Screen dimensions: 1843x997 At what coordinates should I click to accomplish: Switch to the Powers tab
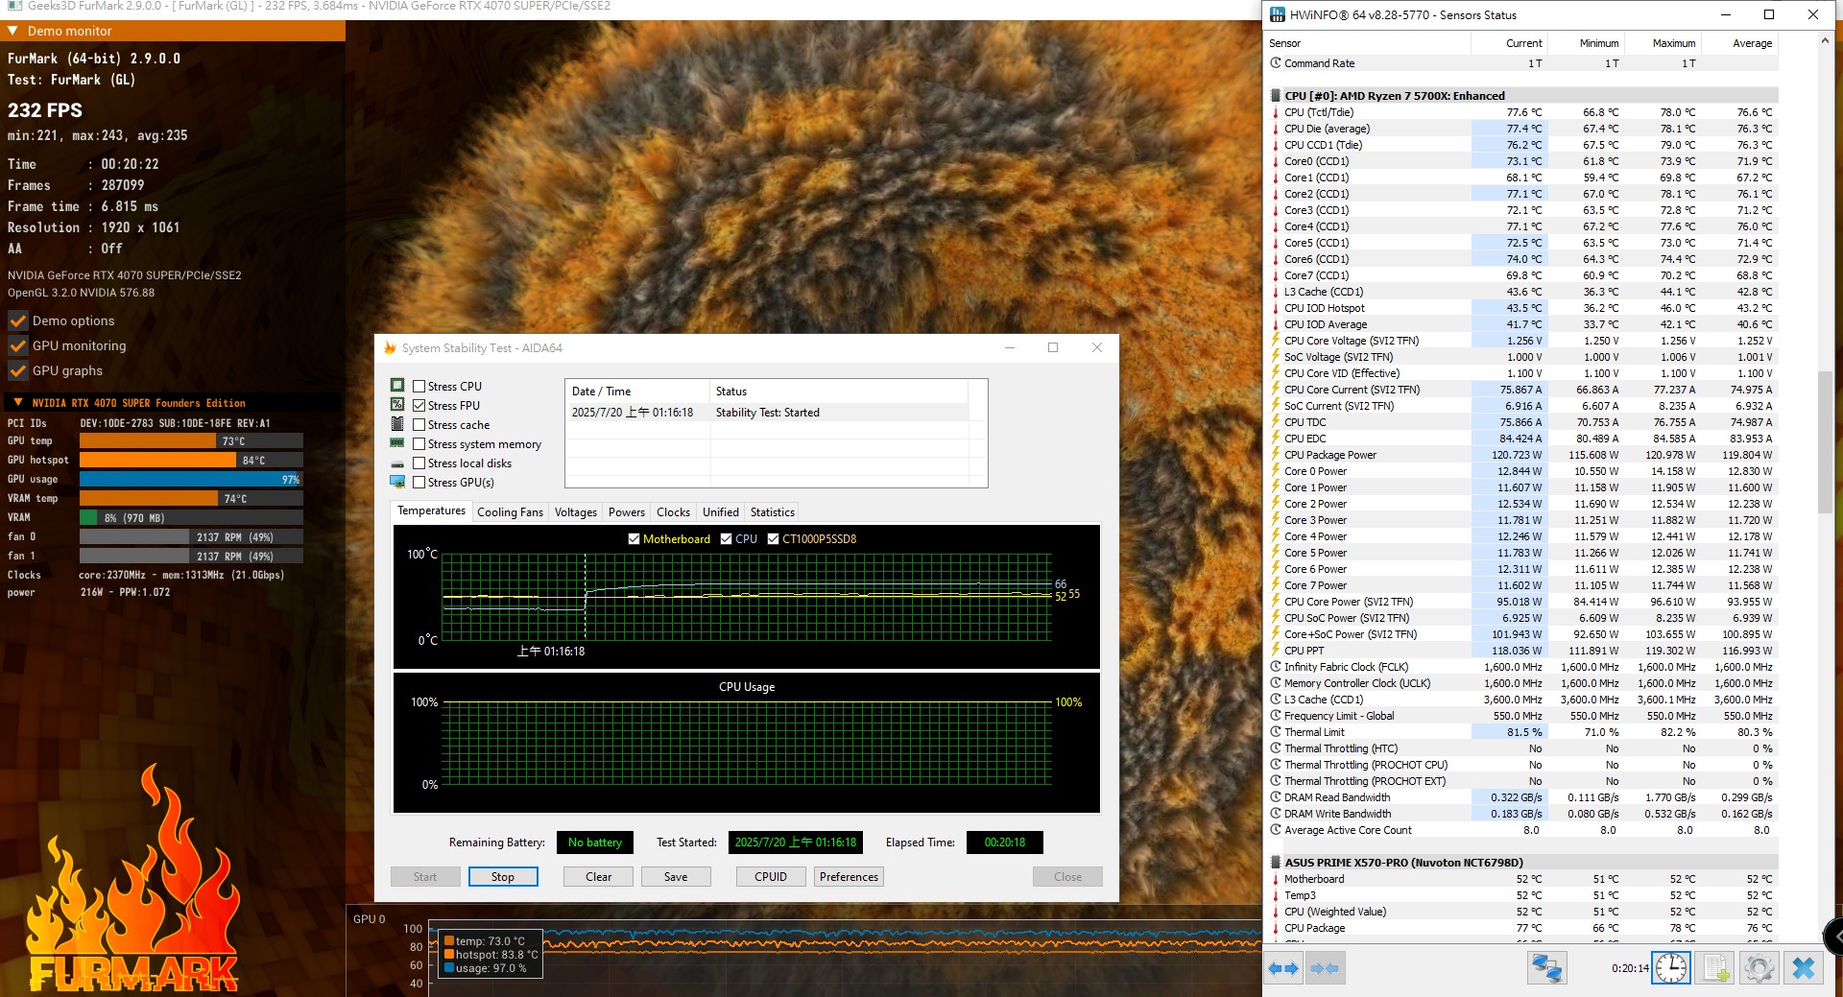coord(626,512)
